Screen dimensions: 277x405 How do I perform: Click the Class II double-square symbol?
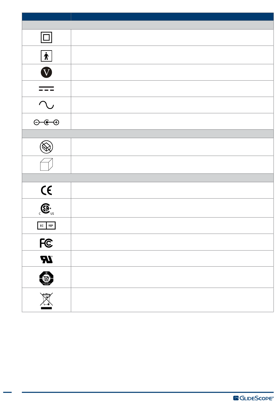click(46, 37)
